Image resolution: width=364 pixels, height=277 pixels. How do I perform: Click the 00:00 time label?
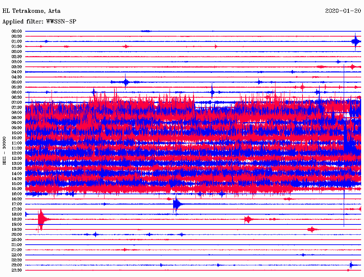click(x=17, y=31)
